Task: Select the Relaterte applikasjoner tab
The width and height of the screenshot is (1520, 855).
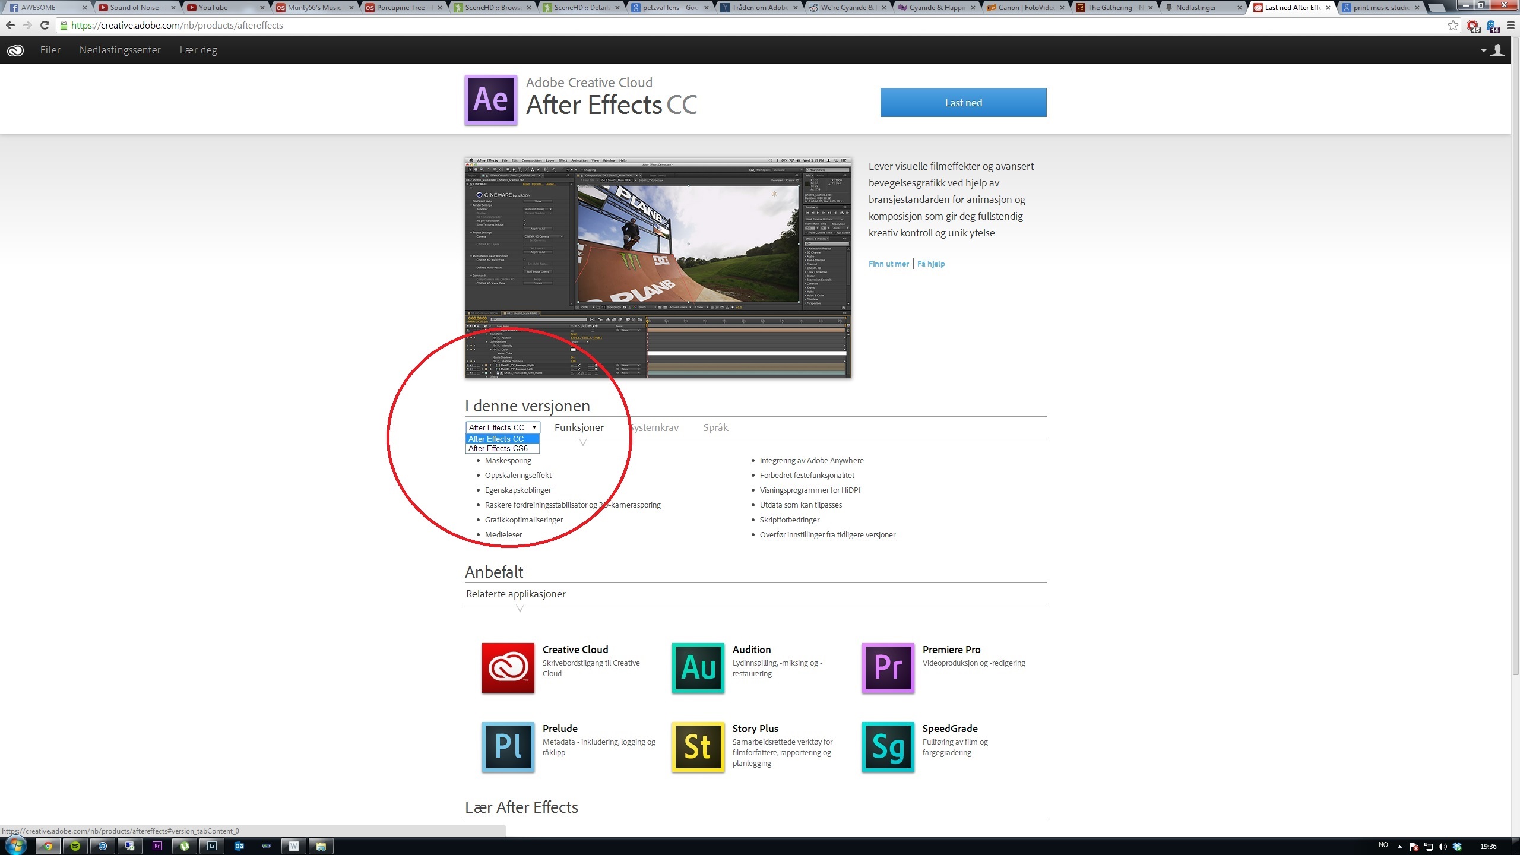Action: (x=516, y=594)
